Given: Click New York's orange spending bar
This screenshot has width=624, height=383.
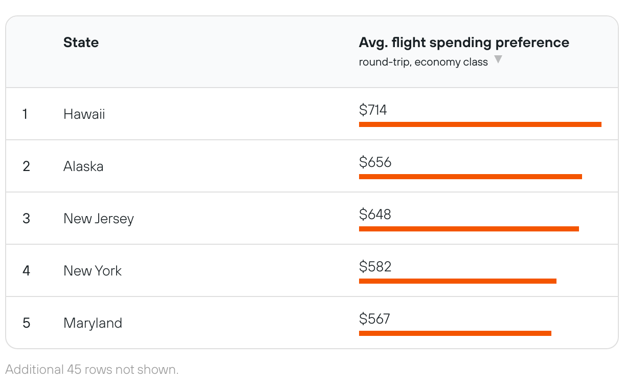Looking at the screenshot, I should click(x=457, y=281).
